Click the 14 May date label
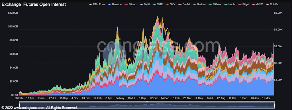This screenshot has height=110, width=292. pos(198,98)
